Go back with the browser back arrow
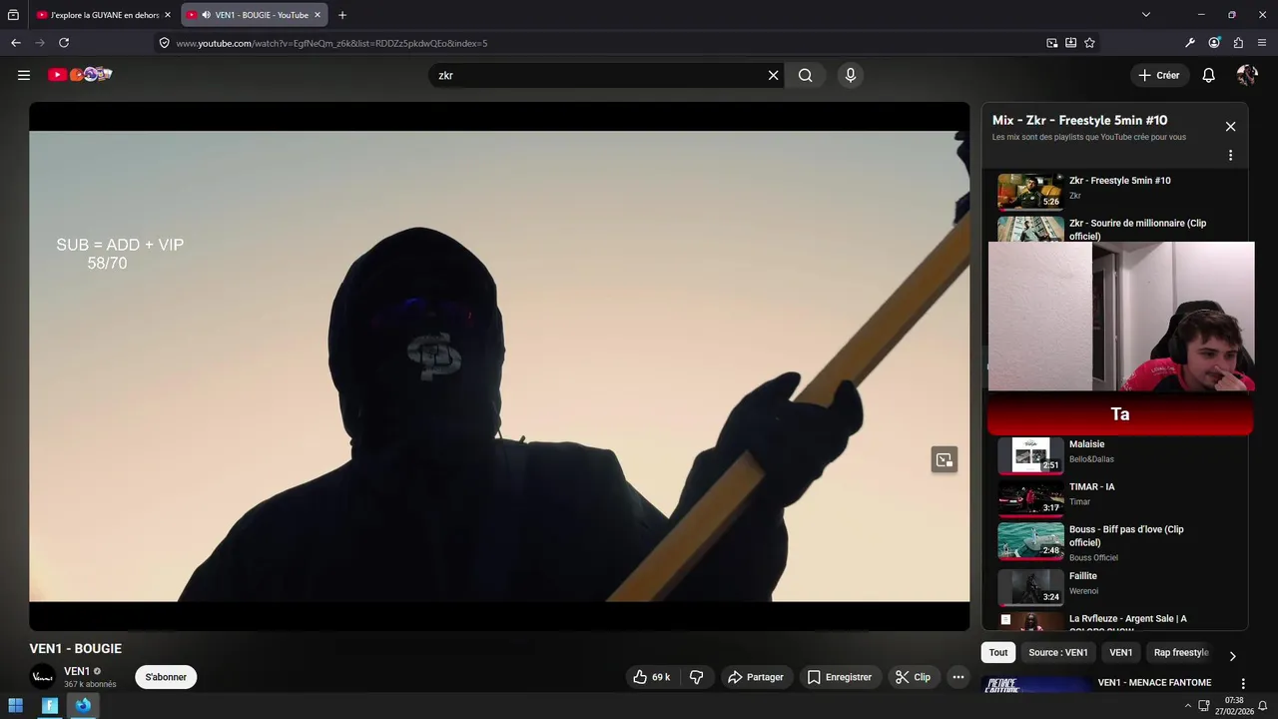1278x719 pixels. (16, 43)
